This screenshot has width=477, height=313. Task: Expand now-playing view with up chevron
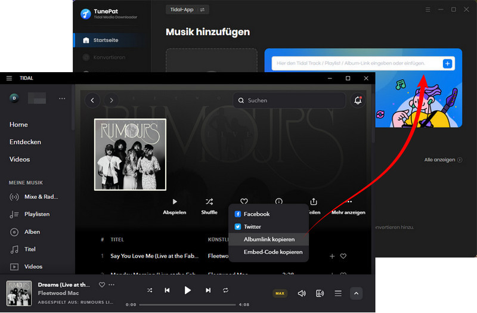tap(356, 293)
